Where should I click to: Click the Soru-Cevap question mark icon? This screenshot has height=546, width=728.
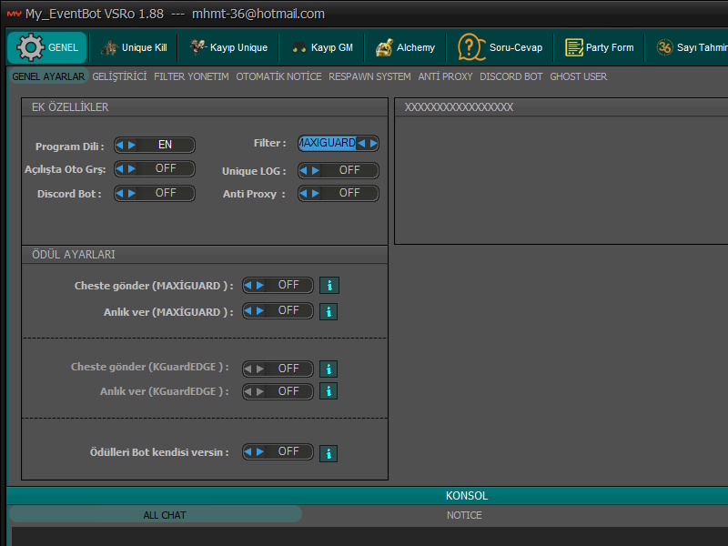(470, 47)
